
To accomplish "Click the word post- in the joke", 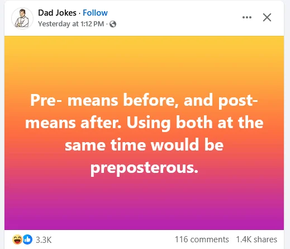I will coord(238,101).
